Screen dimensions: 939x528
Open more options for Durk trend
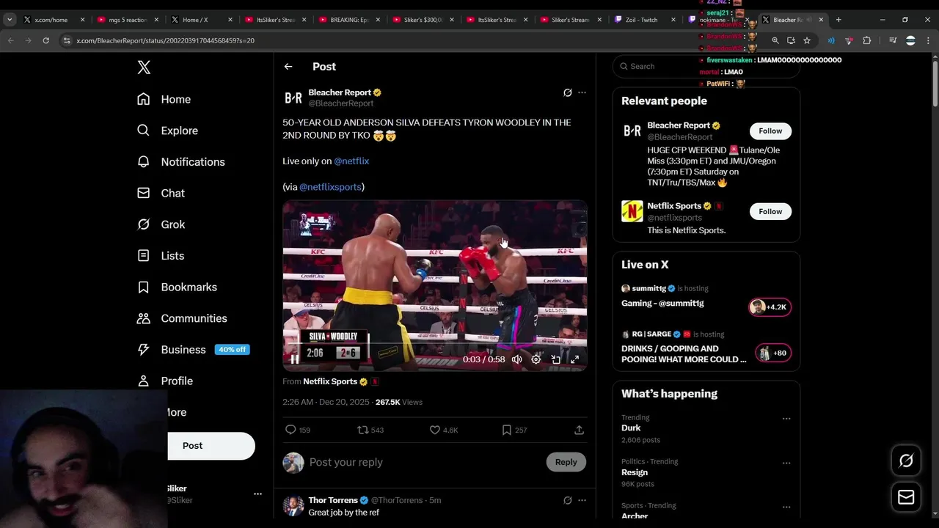pyautogui.click(x=786, y=419)
